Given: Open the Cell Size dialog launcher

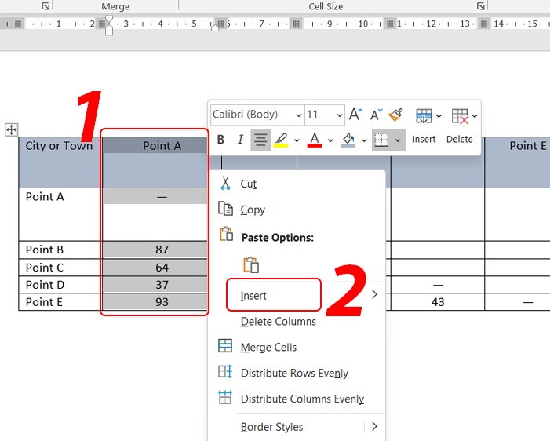Looking at the screenshot, I should [480, 6].
